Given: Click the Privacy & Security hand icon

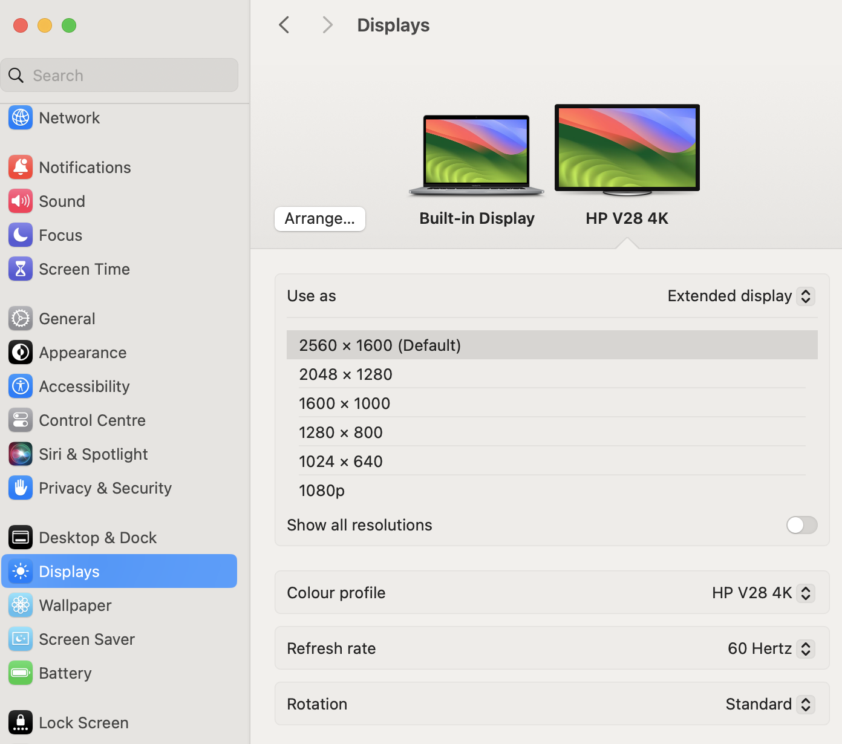Looking at the screenshot, I should [21, 488].
